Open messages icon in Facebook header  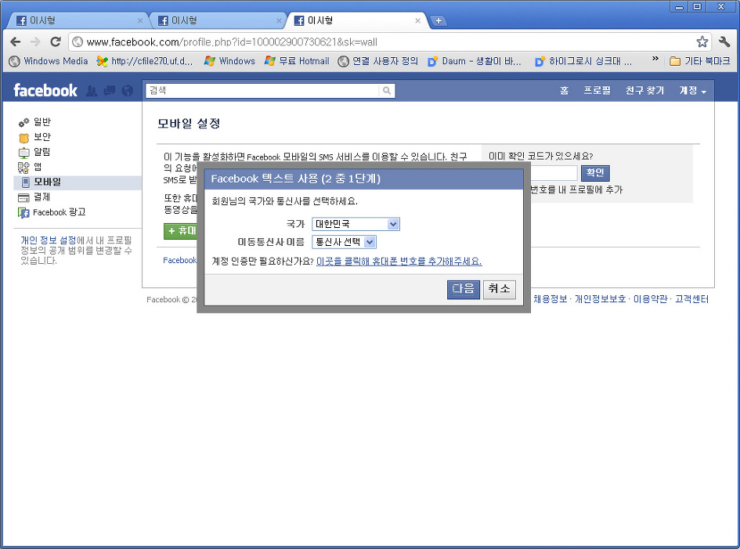tap(110, 91)
